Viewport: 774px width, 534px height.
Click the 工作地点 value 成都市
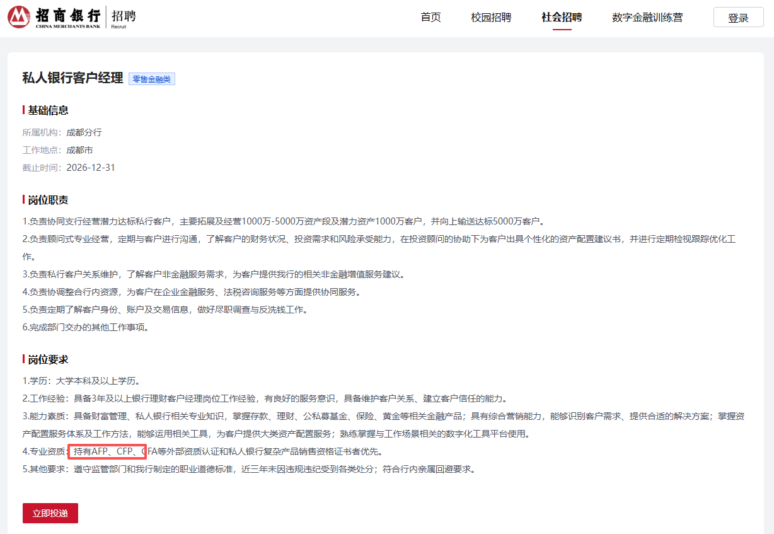(x=79, y=150)
